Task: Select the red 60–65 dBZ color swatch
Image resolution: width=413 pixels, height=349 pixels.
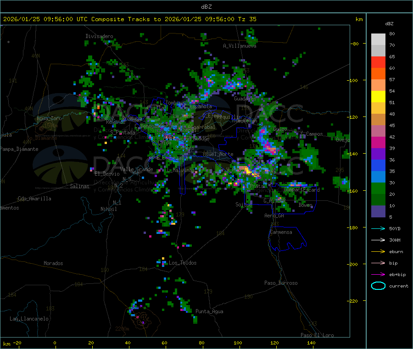Action: click(x=378, y=62)
